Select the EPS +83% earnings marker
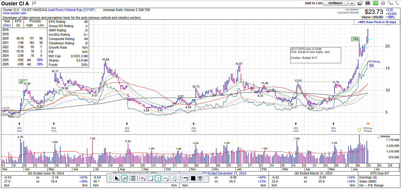This screenshot has width=402, height=189. 127,127
